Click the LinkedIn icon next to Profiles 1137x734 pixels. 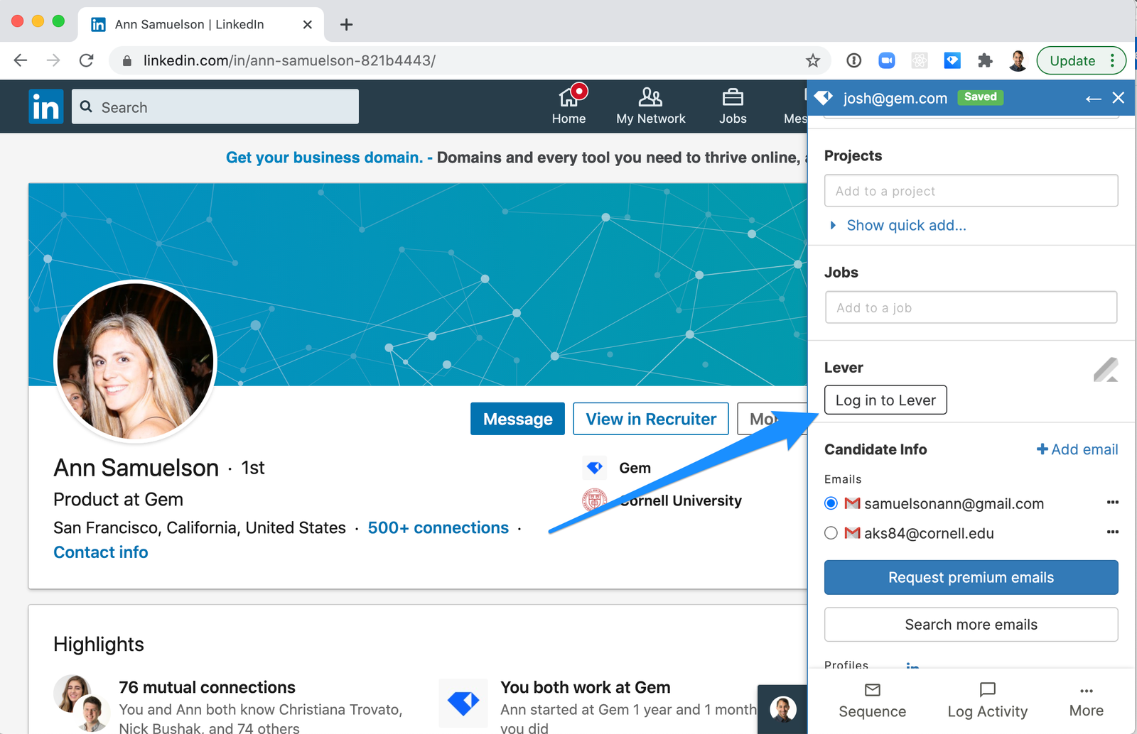tap(913, 664)
